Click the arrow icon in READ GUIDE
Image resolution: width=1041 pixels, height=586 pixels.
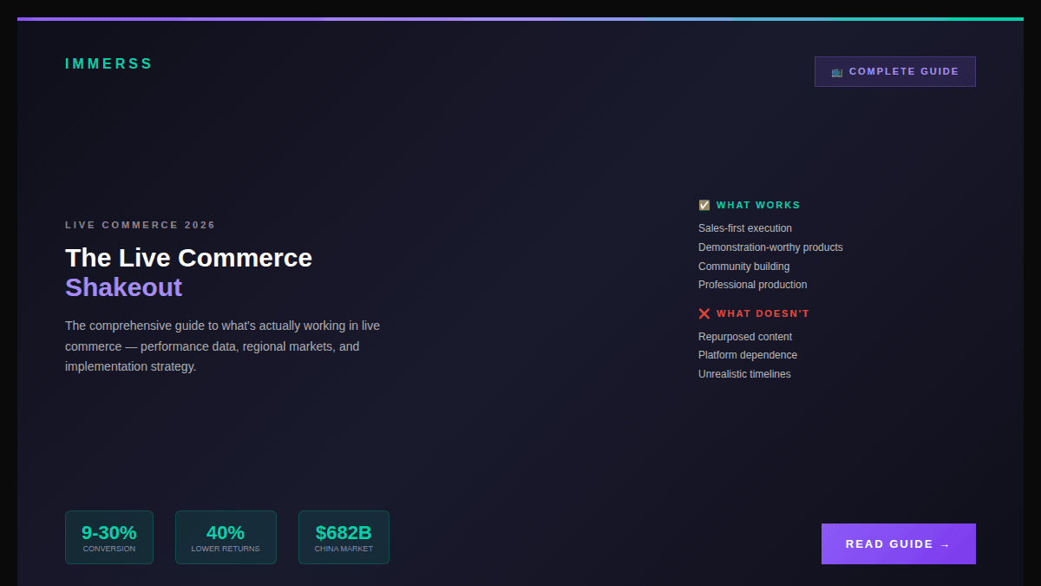[x=945, y=543]
